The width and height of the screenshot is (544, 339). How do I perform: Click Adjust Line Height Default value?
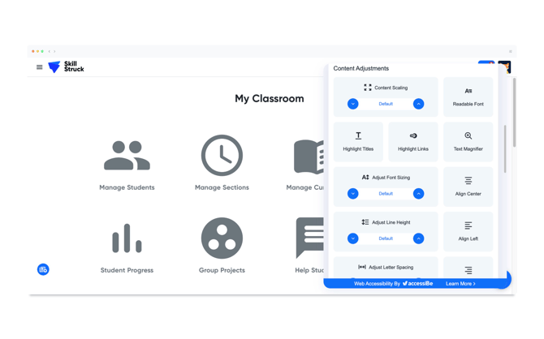[386, 238]
